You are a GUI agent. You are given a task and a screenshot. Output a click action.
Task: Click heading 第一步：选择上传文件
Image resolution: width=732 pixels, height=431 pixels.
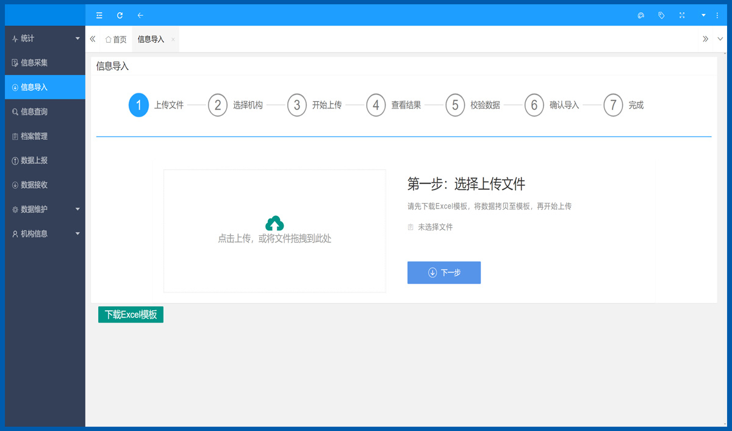coord(467,183)
